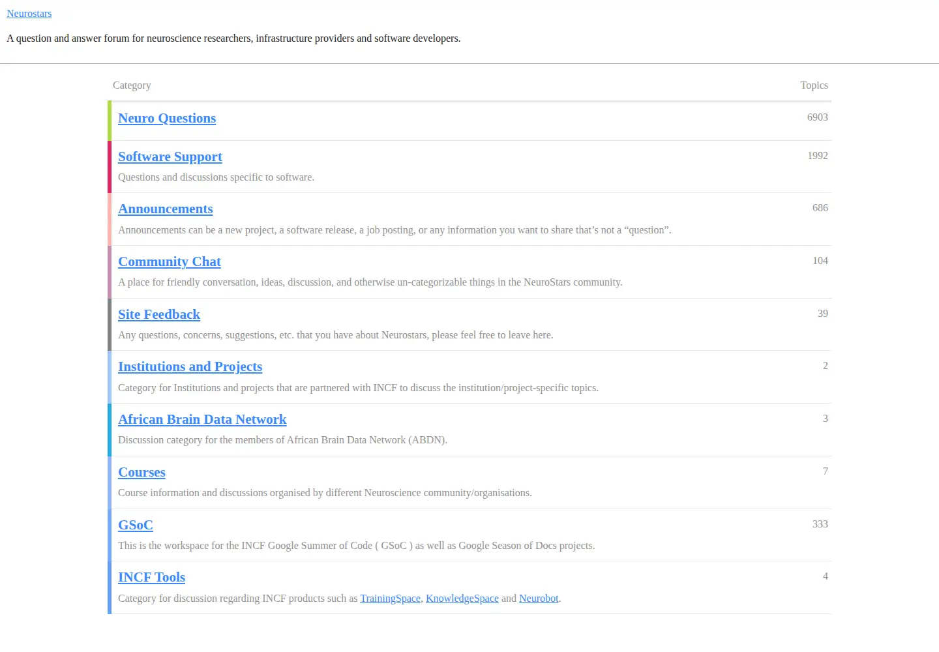The height and width of the screenshot is (652, 939).
Task: Click Institutions and Projects topic count 2
Action: click(826, 366)
